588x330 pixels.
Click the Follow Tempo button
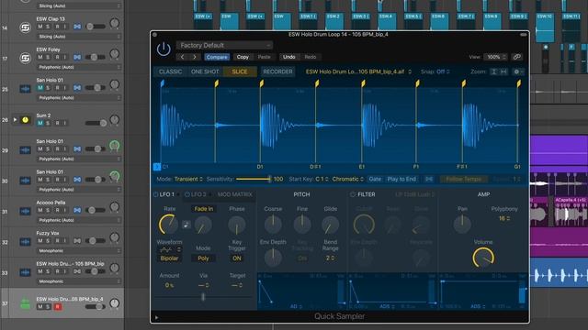463,180
